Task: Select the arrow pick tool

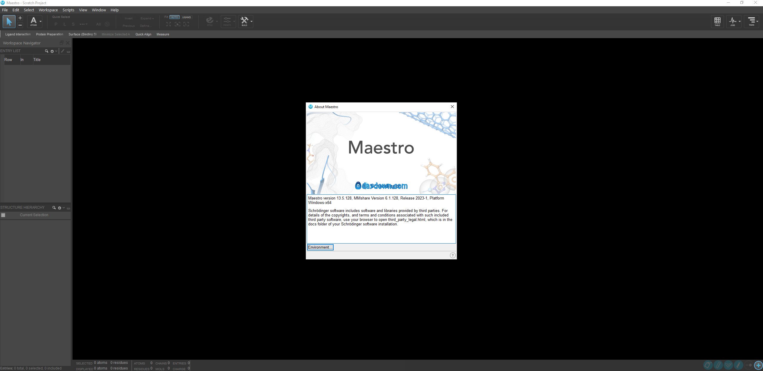Action: point(9,21)
